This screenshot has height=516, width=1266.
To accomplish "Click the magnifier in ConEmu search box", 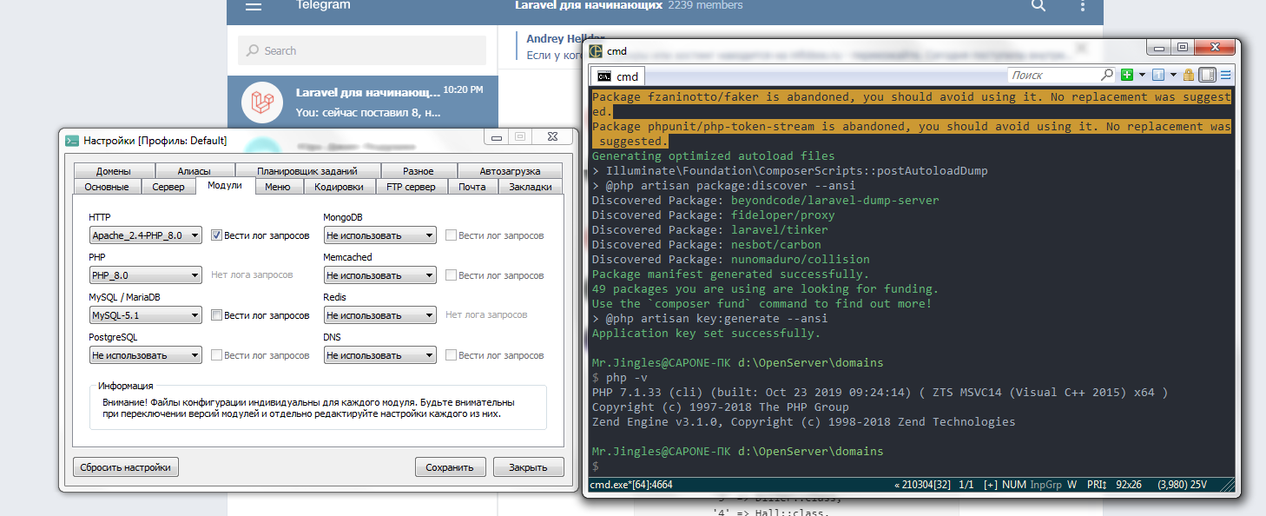I will [x=1106, y=76].
